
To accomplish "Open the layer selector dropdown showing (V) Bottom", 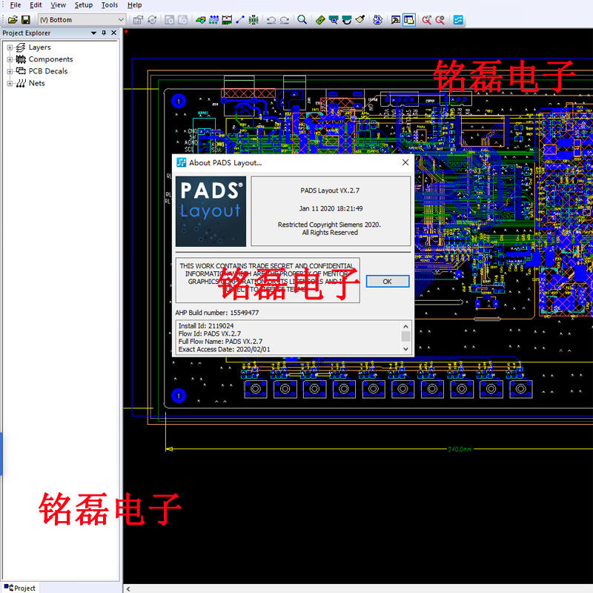I will pyautogui.click(x=82, y=20).
